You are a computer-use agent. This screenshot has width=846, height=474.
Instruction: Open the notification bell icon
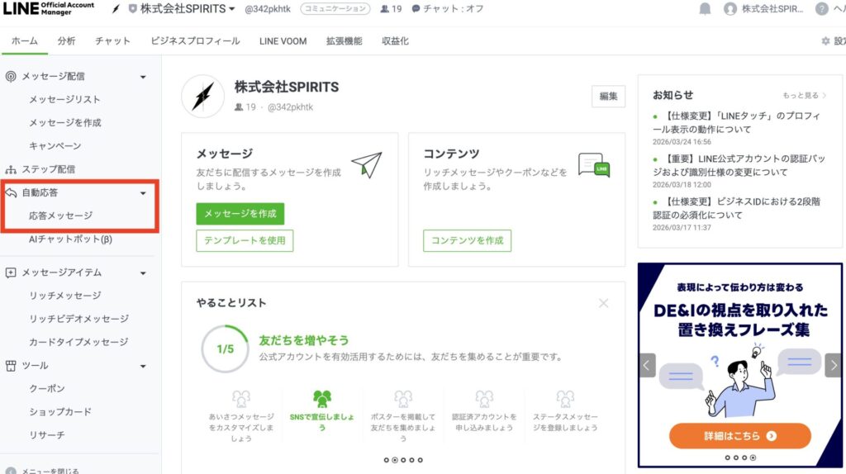click(705, 8)
